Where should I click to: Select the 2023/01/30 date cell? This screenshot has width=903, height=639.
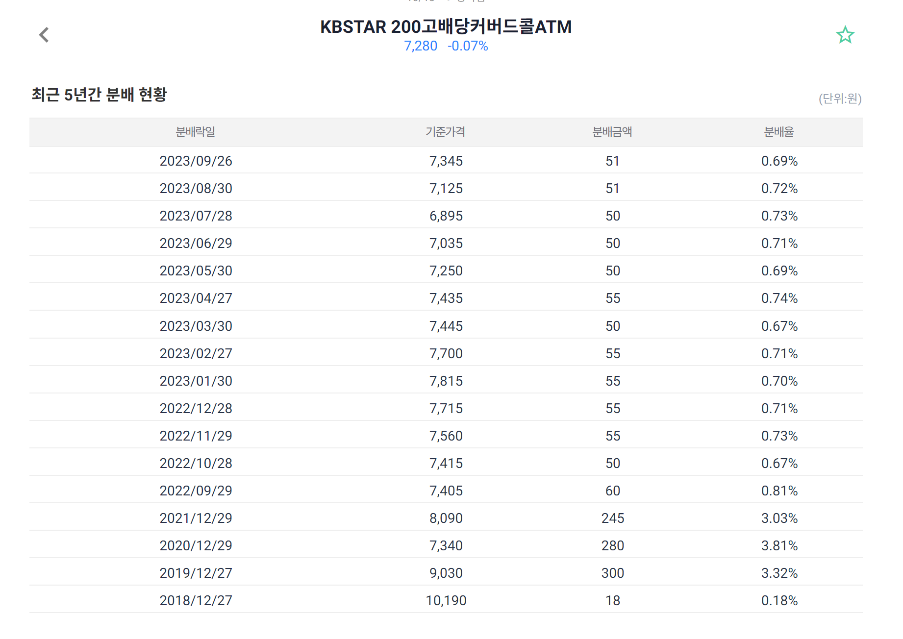[196, 381]
